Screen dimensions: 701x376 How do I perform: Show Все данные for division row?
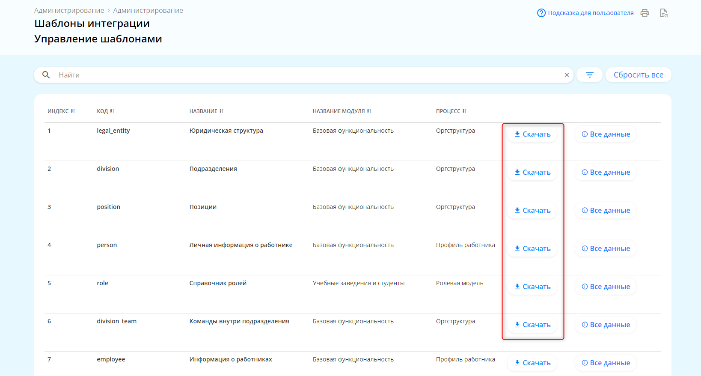(x=606, y=173)
